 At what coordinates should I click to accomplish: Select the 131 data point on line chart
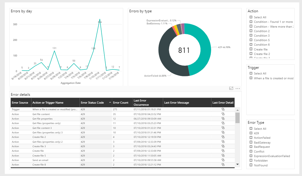[x=55, y=51]
